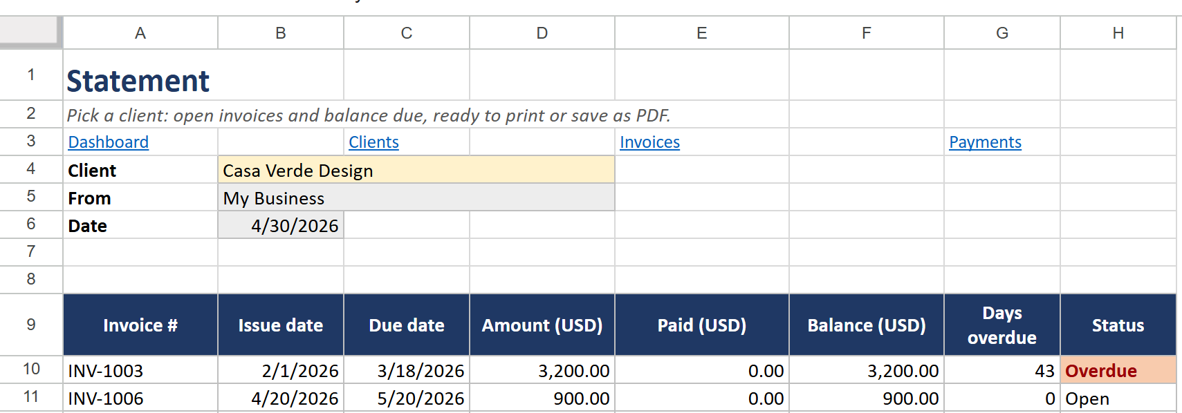Select column E header
The height and width of the screenshot is (413, 1182).
point(702,33)
